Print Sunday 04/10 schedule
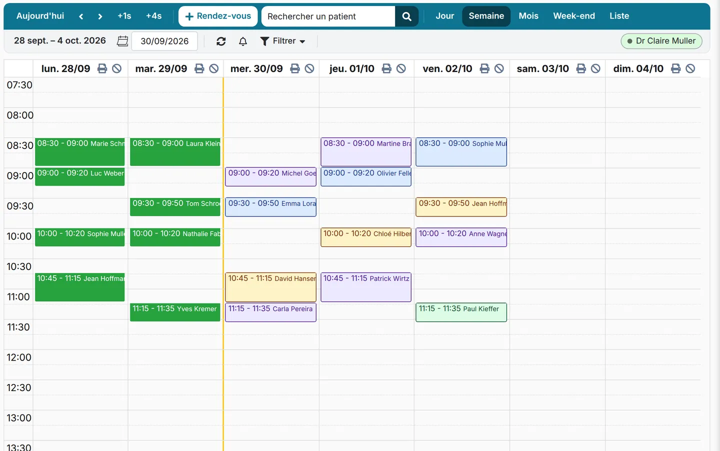This screenshot has height=451, width=720. (675, 68)
